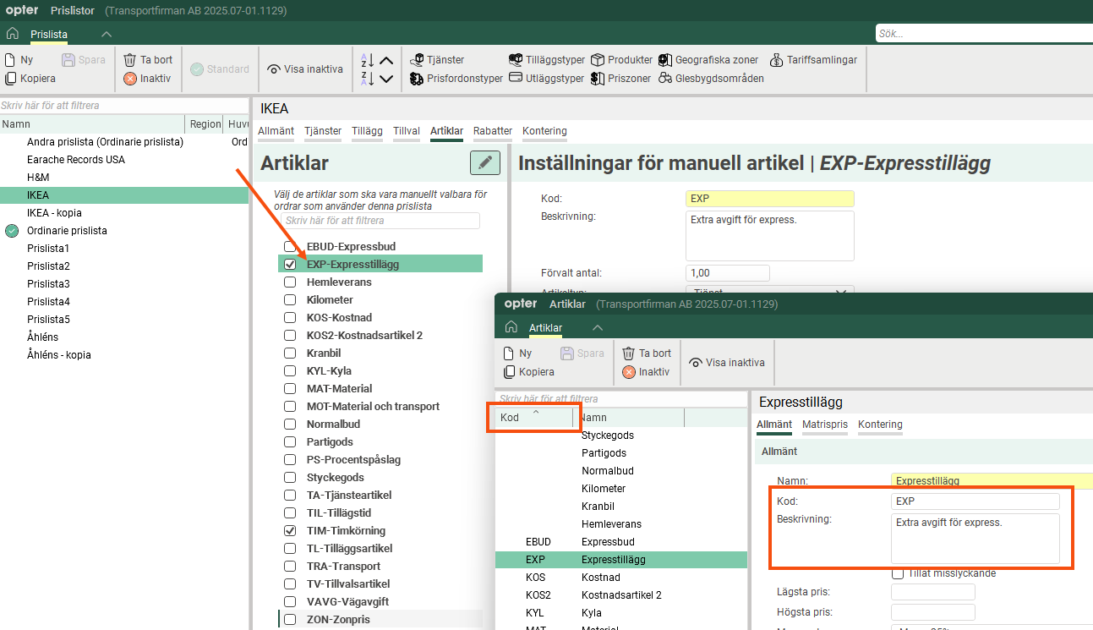The image size is (1093, 630).
Task: Open Geografiska zoner in the toolbar
Action: 665,60
